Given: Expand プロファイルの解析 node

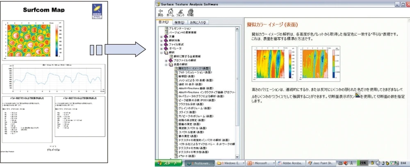Looking at the screenshot, I should pos(166,61).
